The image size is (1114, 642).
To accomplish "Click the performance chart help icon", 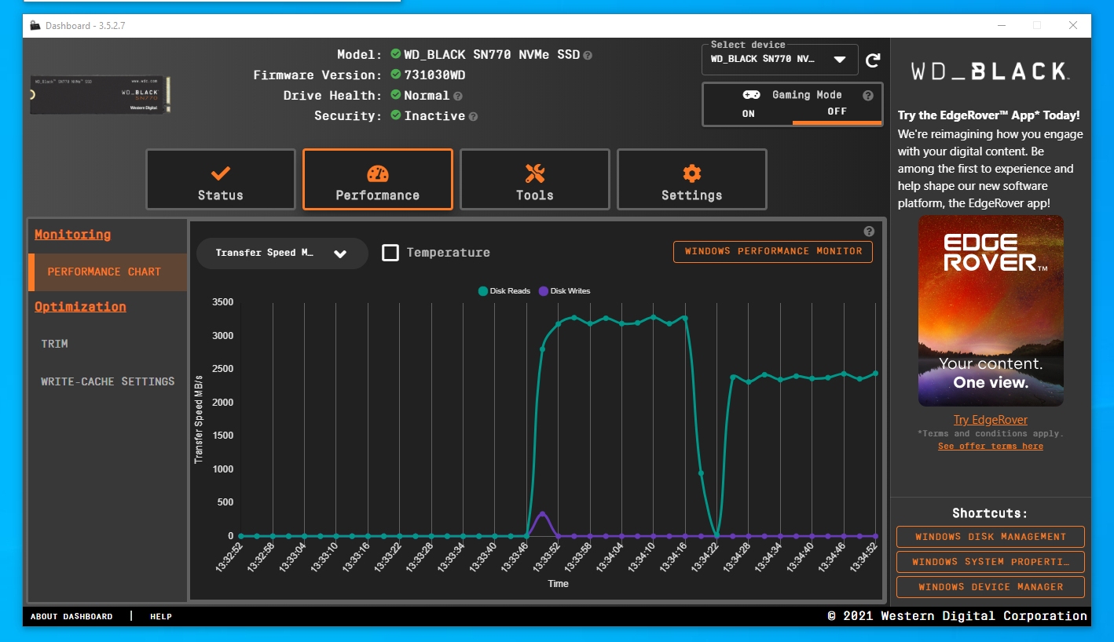I will [x=869, y=232].
